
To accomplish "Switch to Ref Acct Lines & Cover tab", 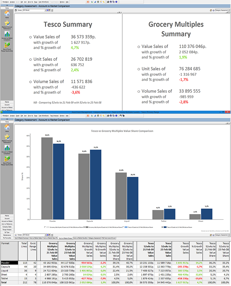I will click(109, 238).
